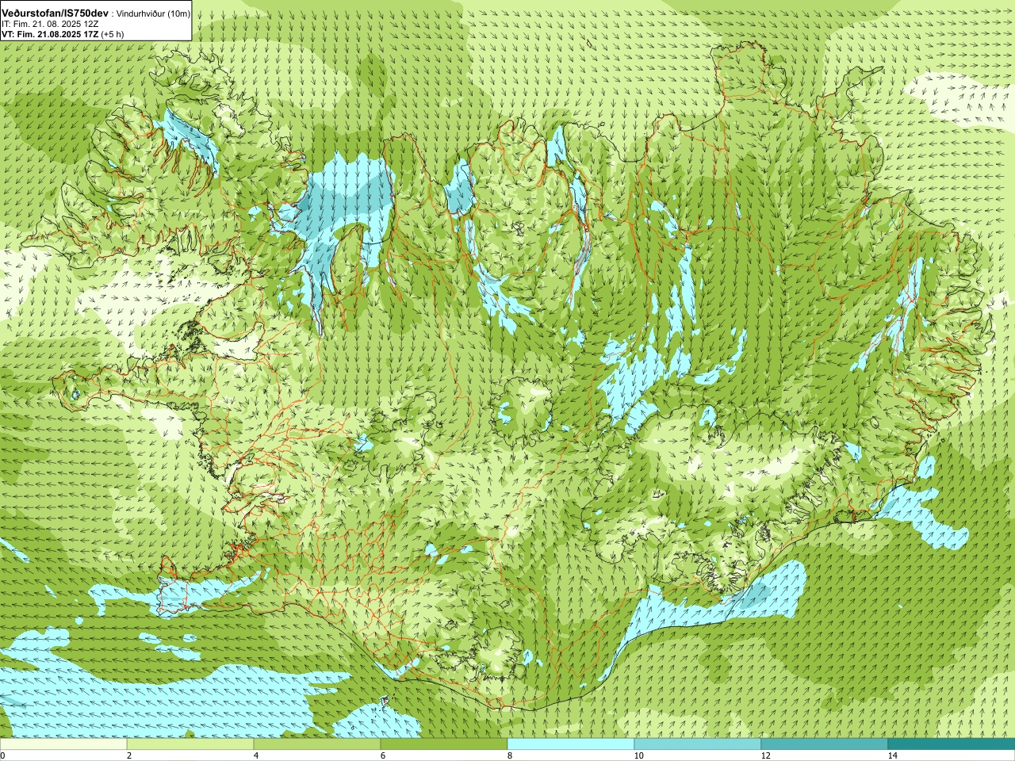Viewport: 1015px width, 761px height.
Task: Click the legend value "12"
Action: [x=765, y=755]
